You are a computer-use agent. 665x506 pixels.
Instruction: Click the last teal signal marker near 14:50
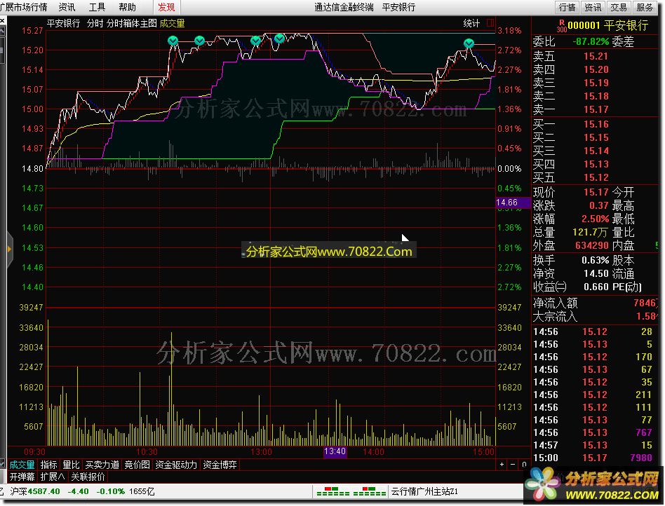point(469,43)
